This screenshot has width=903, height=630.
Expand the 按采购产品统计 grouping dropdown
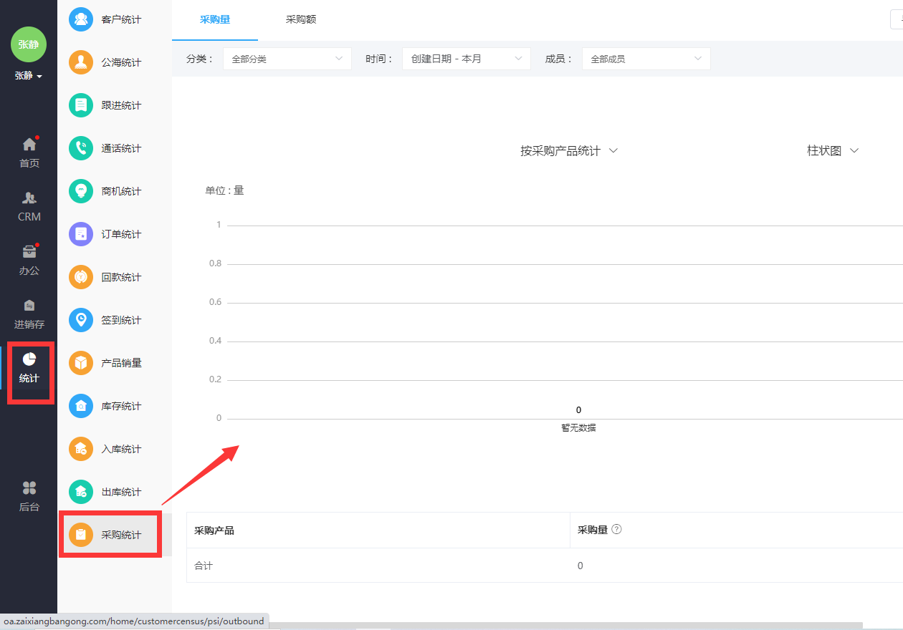[569, 151]
